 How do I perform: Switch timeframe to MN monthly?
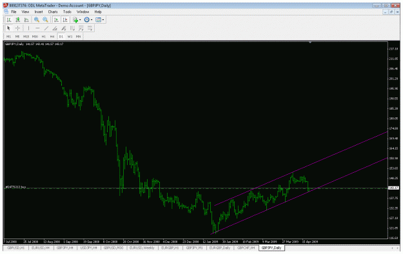click(79, 37)
